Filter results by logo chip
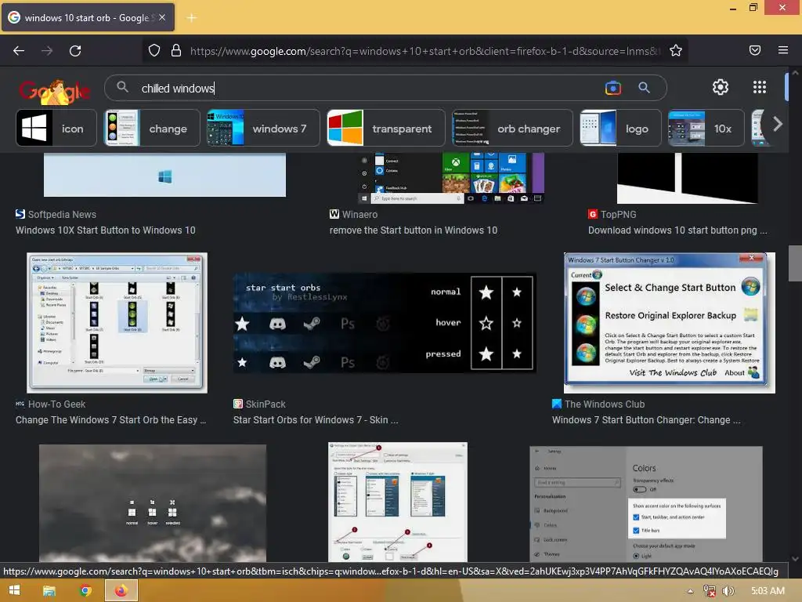 click(x=620, y=128)
